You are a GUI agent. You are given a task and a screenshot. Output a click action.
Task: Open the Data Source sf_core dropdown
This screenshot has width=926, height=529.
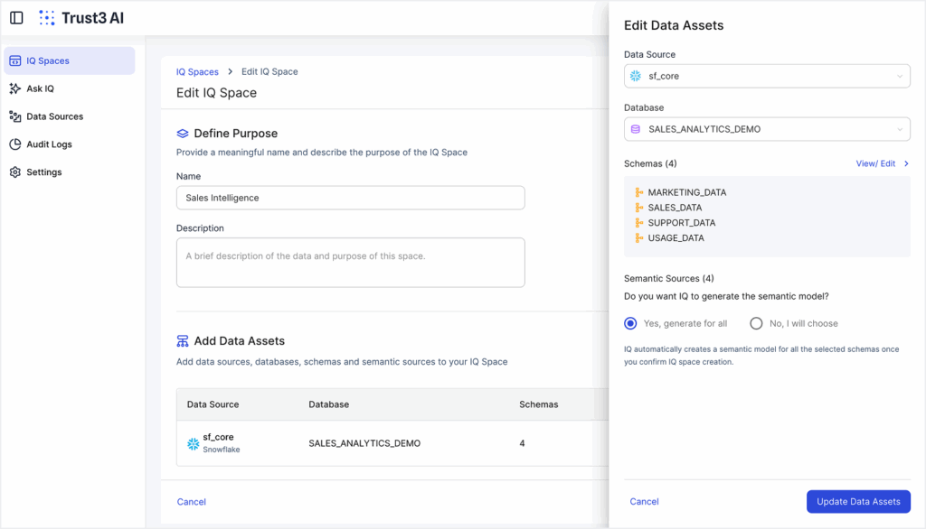[767, 77]
